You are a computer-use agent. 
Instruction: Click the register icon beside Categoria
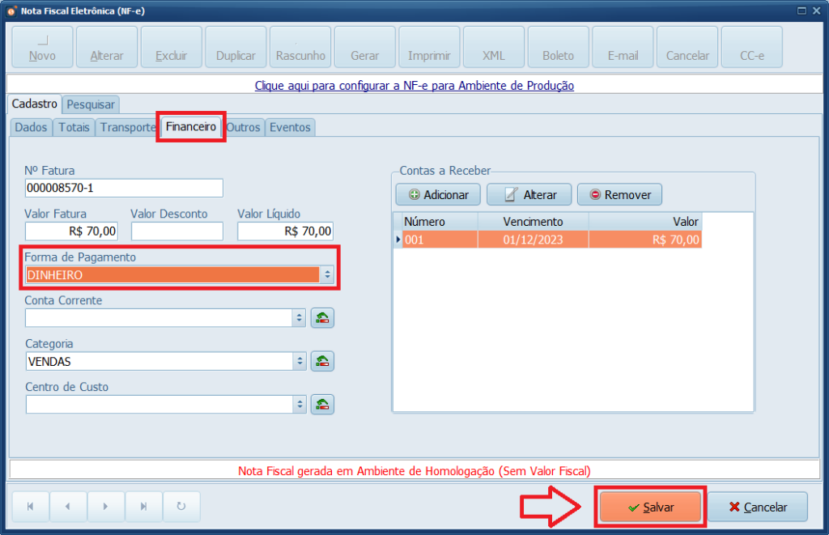tap(322, 362)
